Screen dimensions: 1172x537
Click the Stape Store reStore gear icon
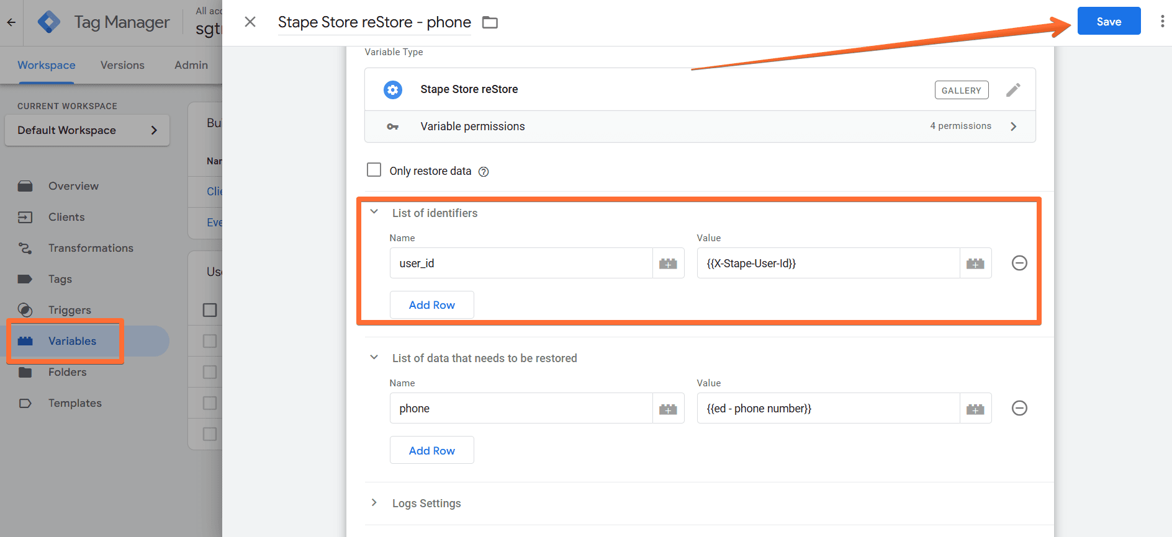(x=393, y=90)
